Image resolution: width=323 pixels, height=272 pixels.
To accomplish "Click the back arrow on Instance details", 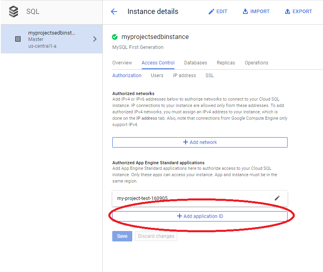I will pos(114,12).
